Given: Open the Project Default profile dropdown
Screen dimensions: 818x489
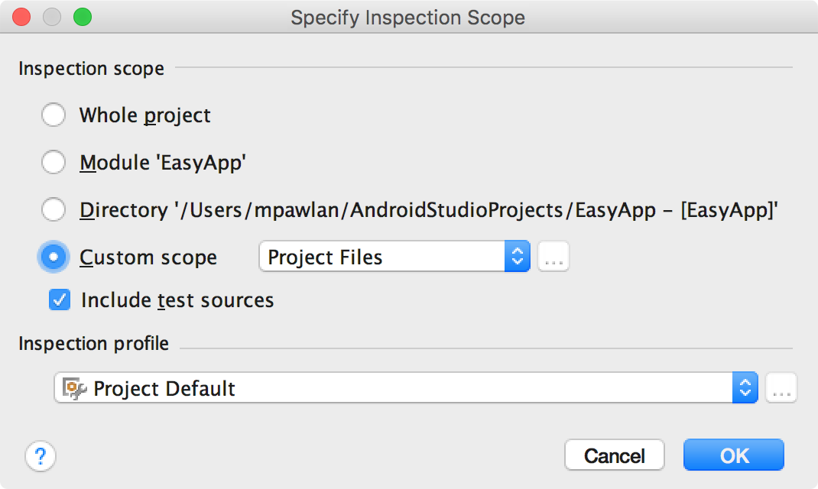Looking at the screenshot, I should (x=745, y=388).
